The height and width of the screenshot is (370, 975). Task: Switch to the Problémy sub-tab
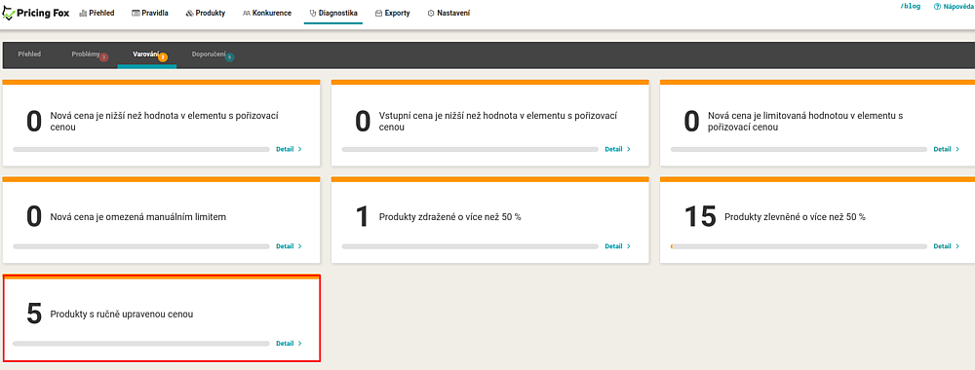tap(85, 55)
